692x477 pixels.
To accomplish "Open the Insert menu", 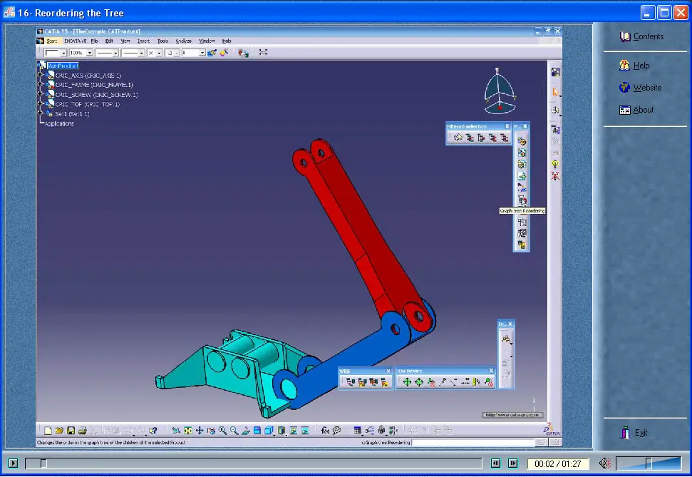I will click(143, 41).
